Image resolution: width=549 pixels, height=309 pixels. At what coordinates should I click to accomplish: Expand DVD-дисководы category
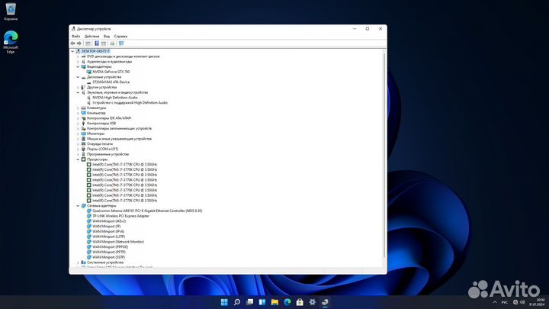(x=78, y=56)
